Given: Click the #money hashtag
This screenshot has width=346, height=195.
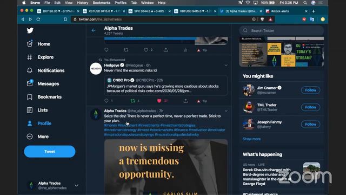Looking at the screenshot, I should [x=110, y=125].
